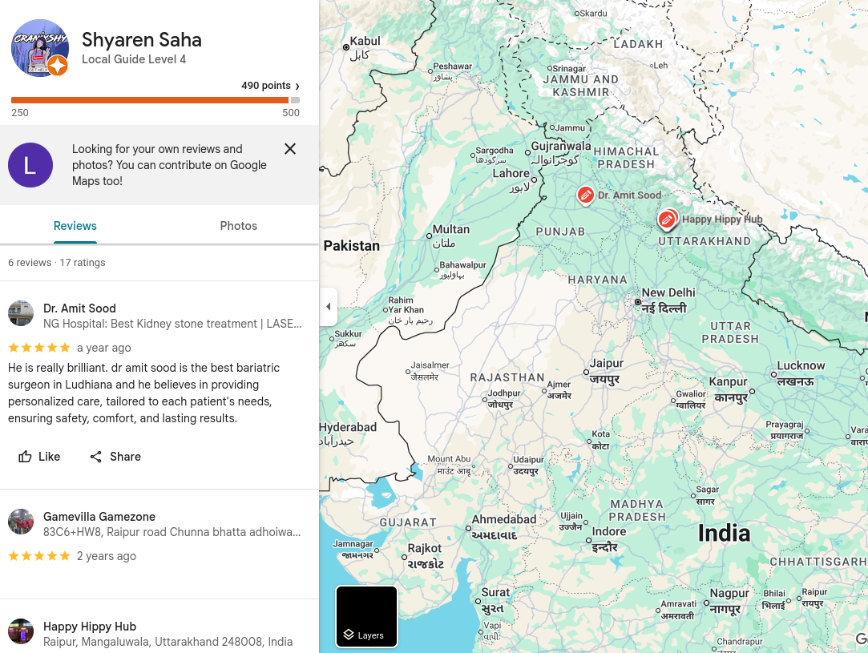Expand the 490 points details chevron
Screen dimensions: 868x653
[297, 87]
